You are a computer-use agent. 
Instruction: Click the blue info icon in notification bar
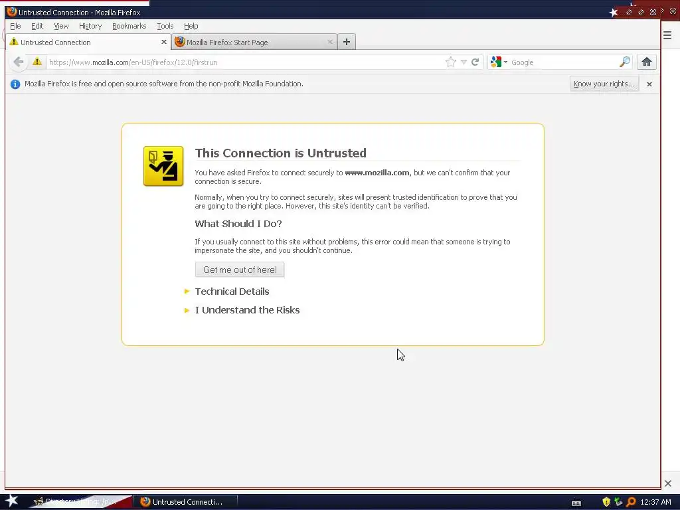pos(15,84)
